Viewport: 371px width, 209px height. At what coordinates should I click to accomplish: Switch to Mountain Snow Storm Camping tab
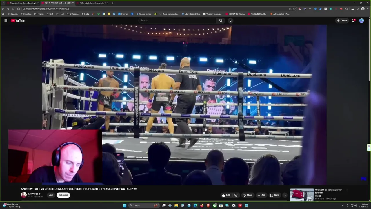tap(23, 3)
